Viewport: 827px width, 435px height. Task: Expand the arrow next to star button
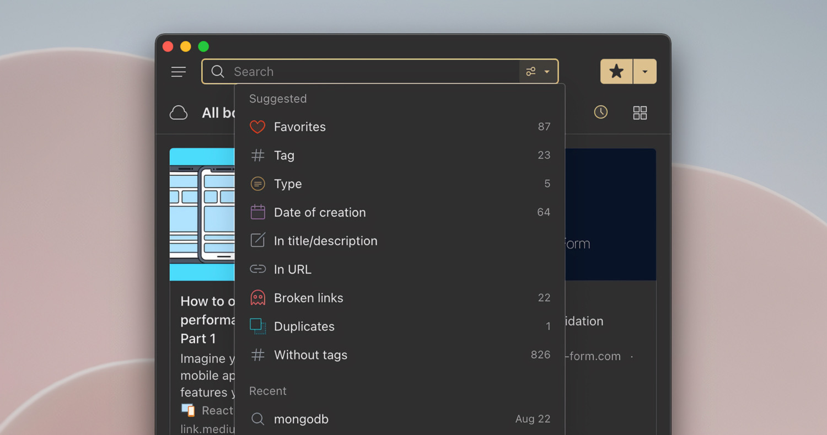645,72
